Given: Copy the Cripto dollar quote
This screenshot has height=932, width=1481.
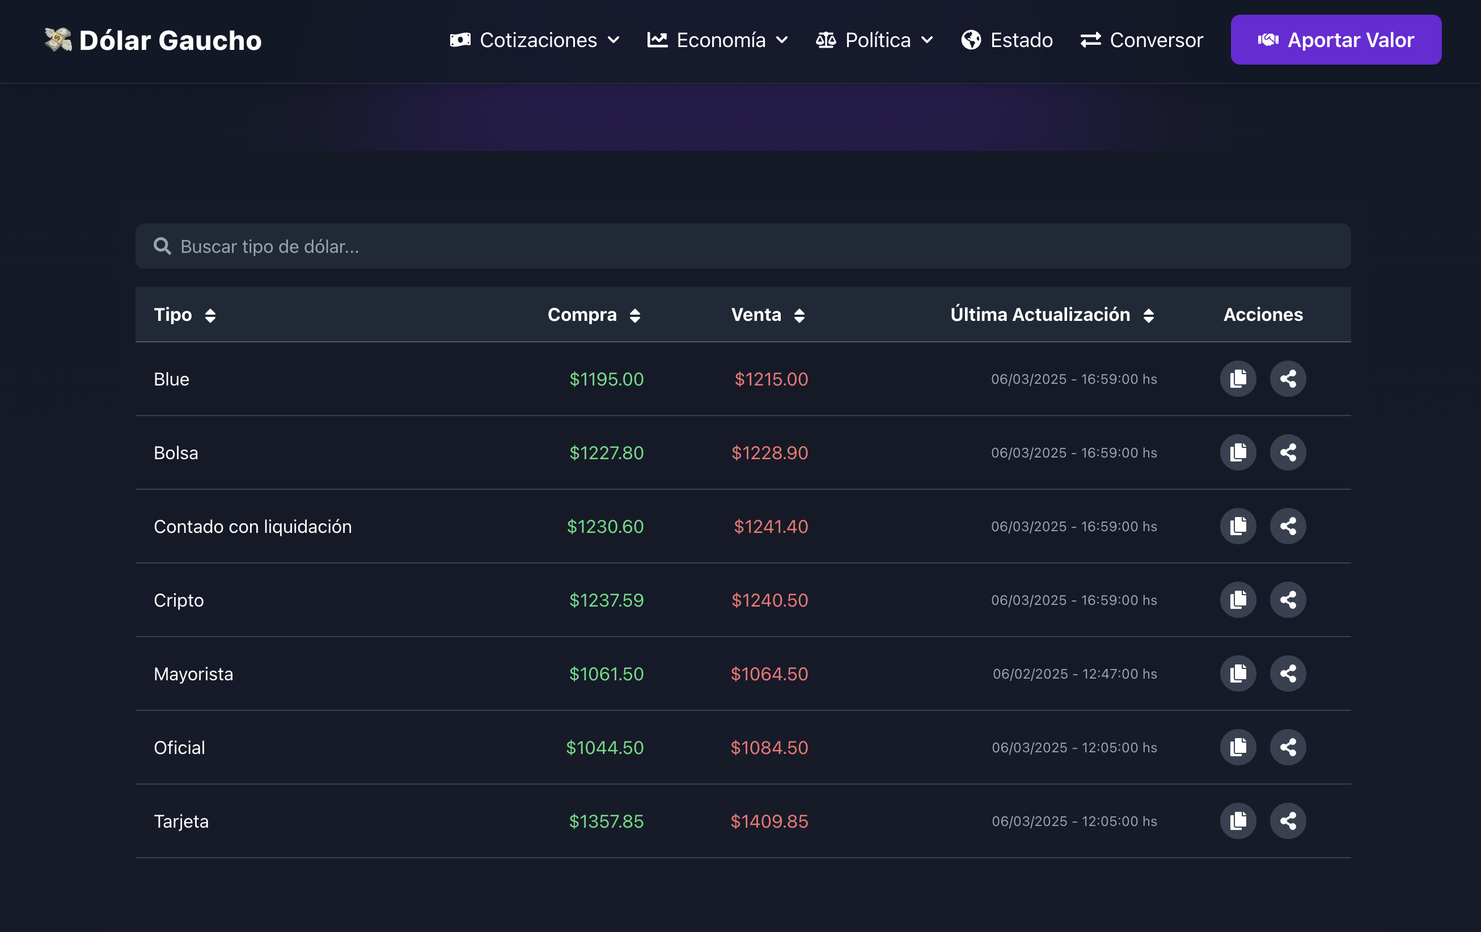Looking at the screenshot, I should 1238,600.
